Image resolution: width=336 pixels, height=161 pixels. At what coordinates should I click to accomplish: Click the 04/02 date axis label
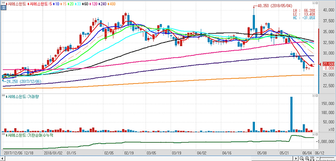(x=201, y=153)
